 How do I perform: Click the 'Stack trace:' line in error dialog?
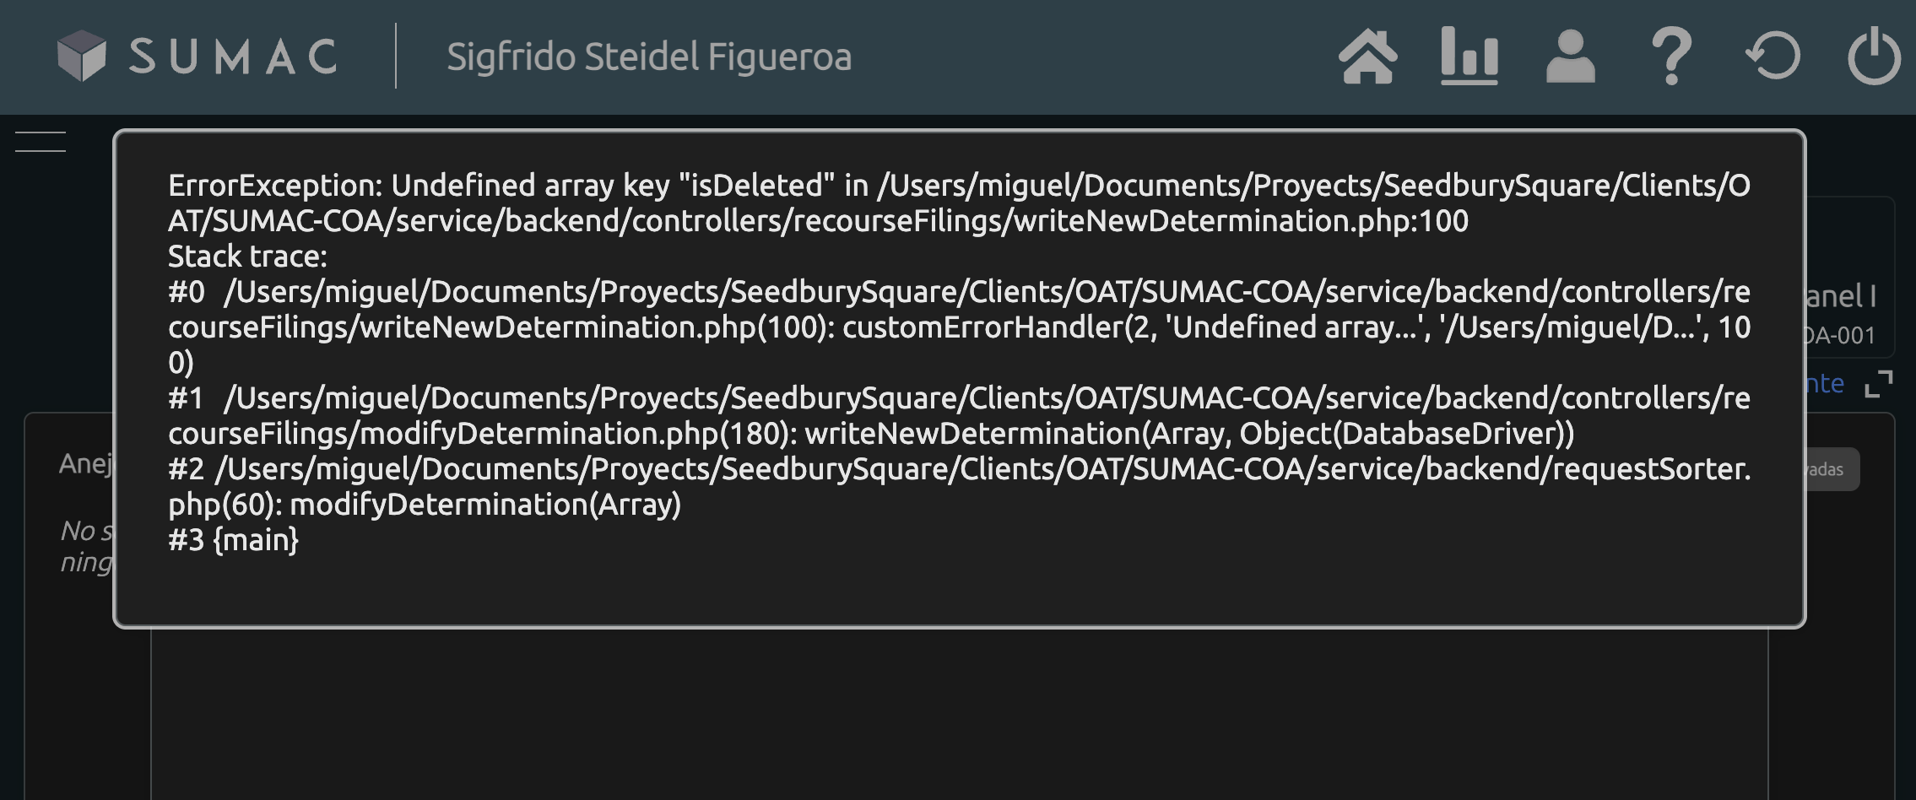point(247,256)
